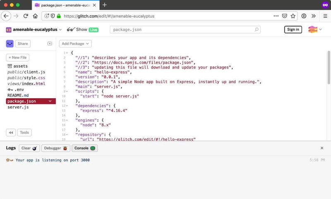Image resolution: width=331 pixels, height=199 pixels.
Task: Click the amenable-eucalyptus project avatar icon
Action: tap(9, 30)
